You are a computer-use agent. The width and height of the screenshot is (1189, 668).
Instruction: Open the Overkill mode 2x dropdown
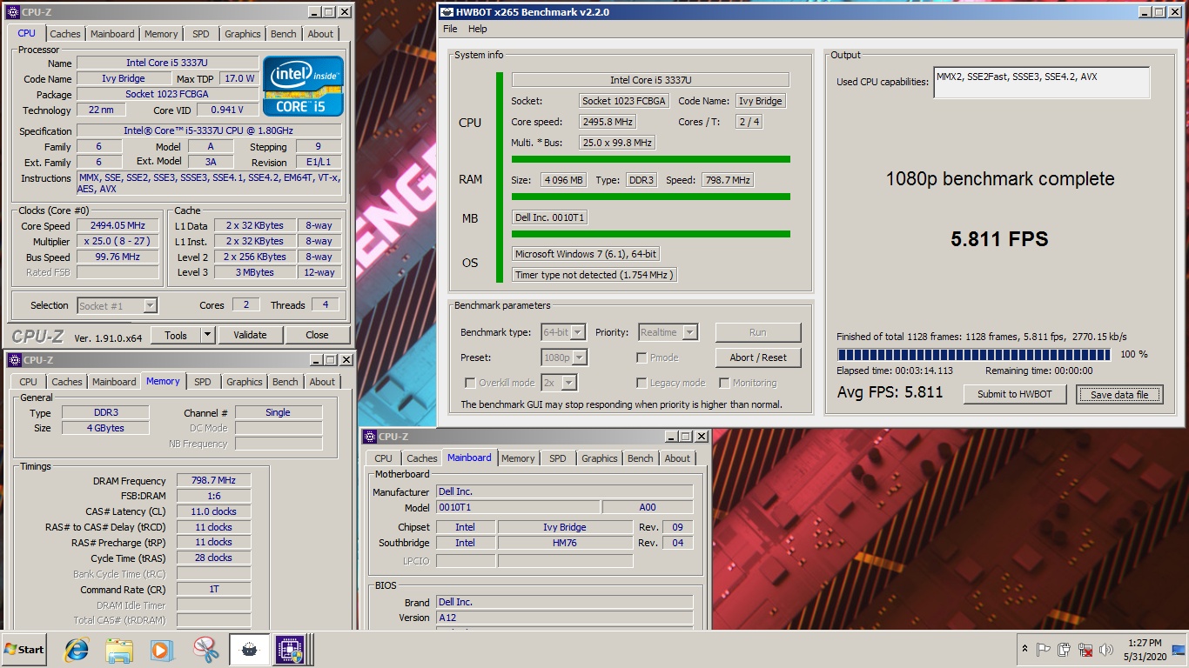[x=569, y=383]
